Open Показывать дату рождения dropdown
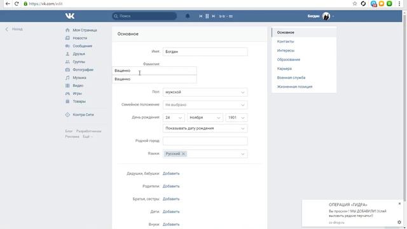This screenshot has height=229, width=407. [205, 128]
